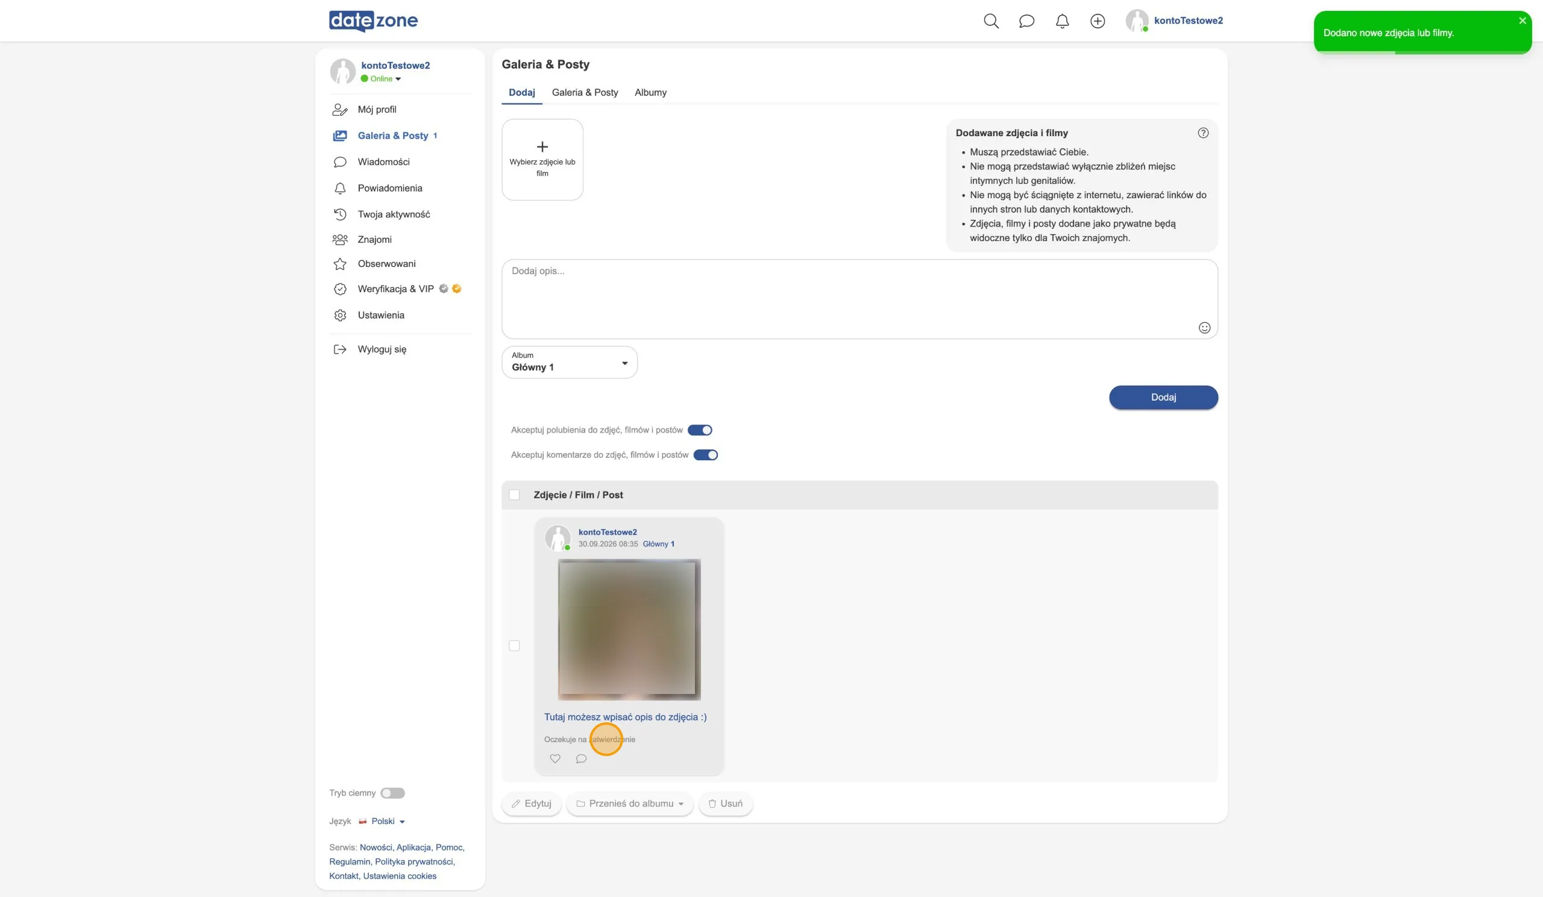Click the gold VIP badge icon
This screenshot has width=1543, height=897.
click(x=456, y=288)
